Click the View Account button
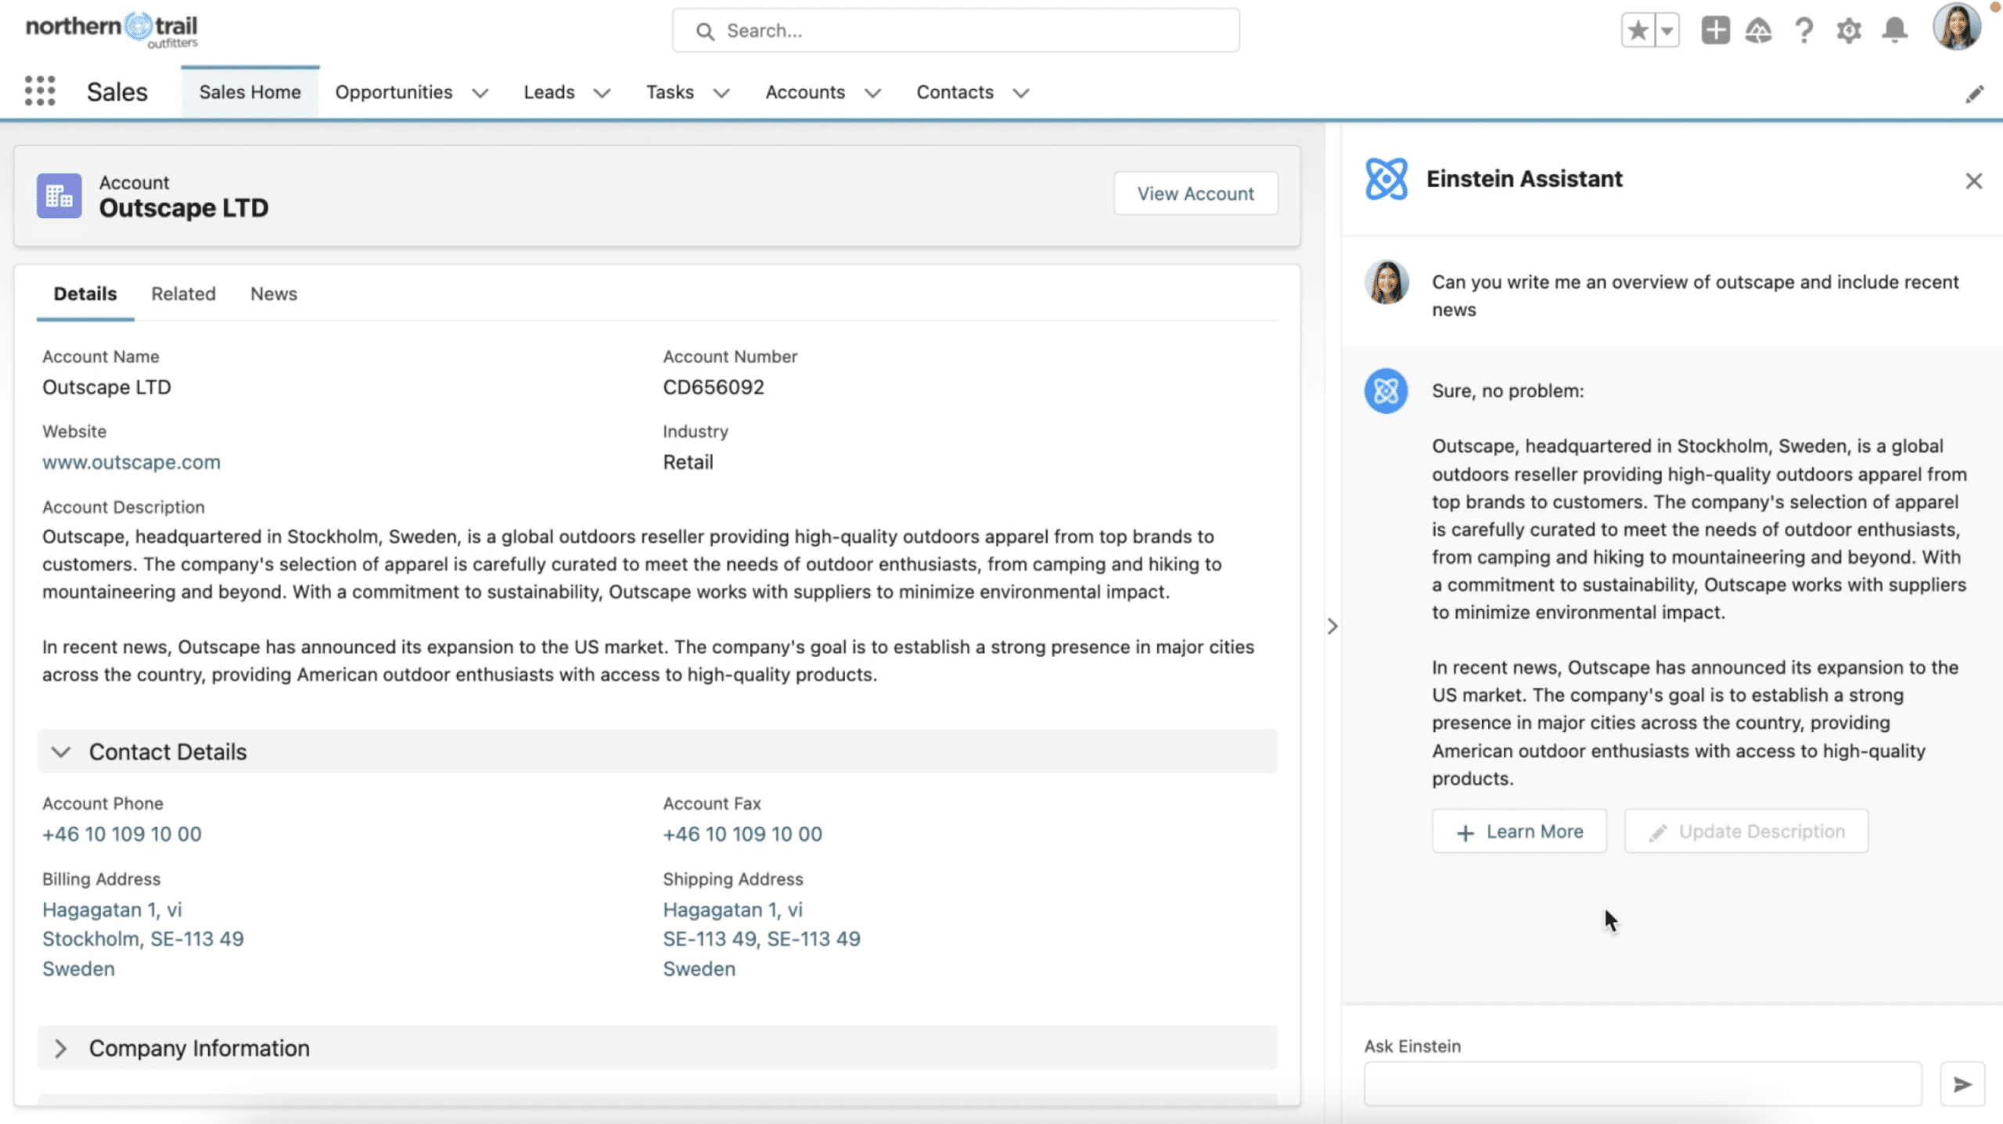2003x1124 pixels. pos(1195,193)
